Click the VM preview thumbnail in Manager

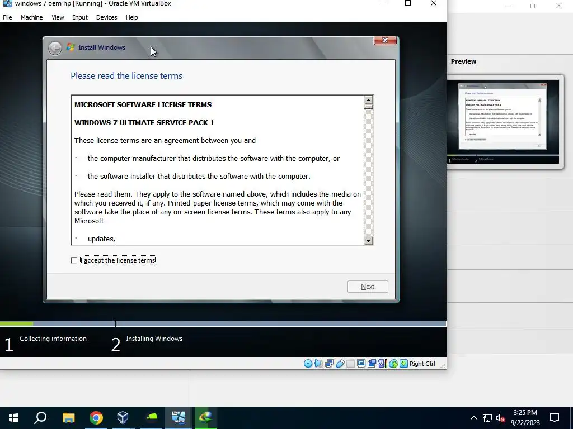click(503, 121)
